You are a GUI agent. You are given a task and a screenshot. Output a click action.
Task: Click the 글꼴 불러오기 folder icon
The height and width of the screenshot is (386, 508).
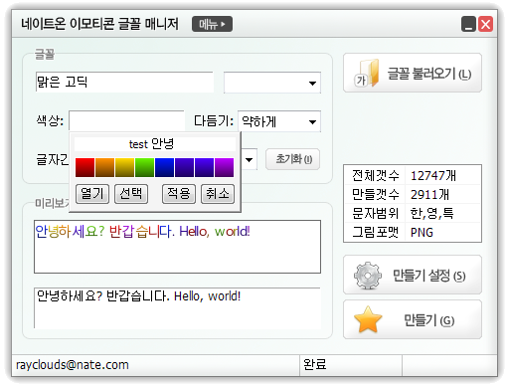[x=367, y=73]
